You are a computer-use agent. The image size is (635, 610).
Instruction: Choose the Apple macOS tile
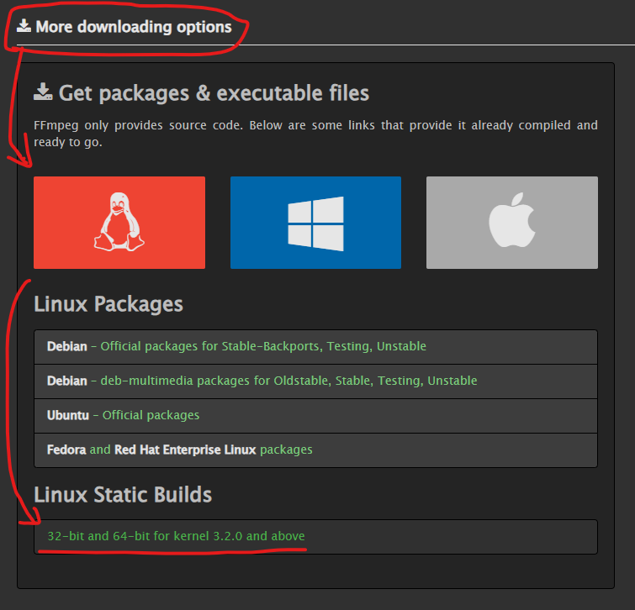coord(512,223)
